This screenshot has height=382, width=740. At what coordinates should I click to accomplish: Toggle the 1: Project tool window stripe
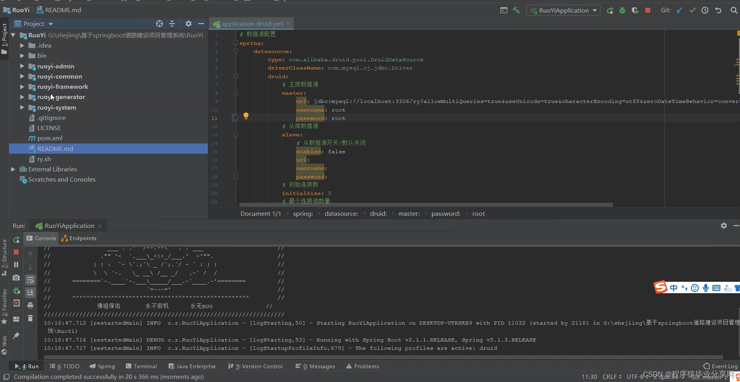pos(4,38)
